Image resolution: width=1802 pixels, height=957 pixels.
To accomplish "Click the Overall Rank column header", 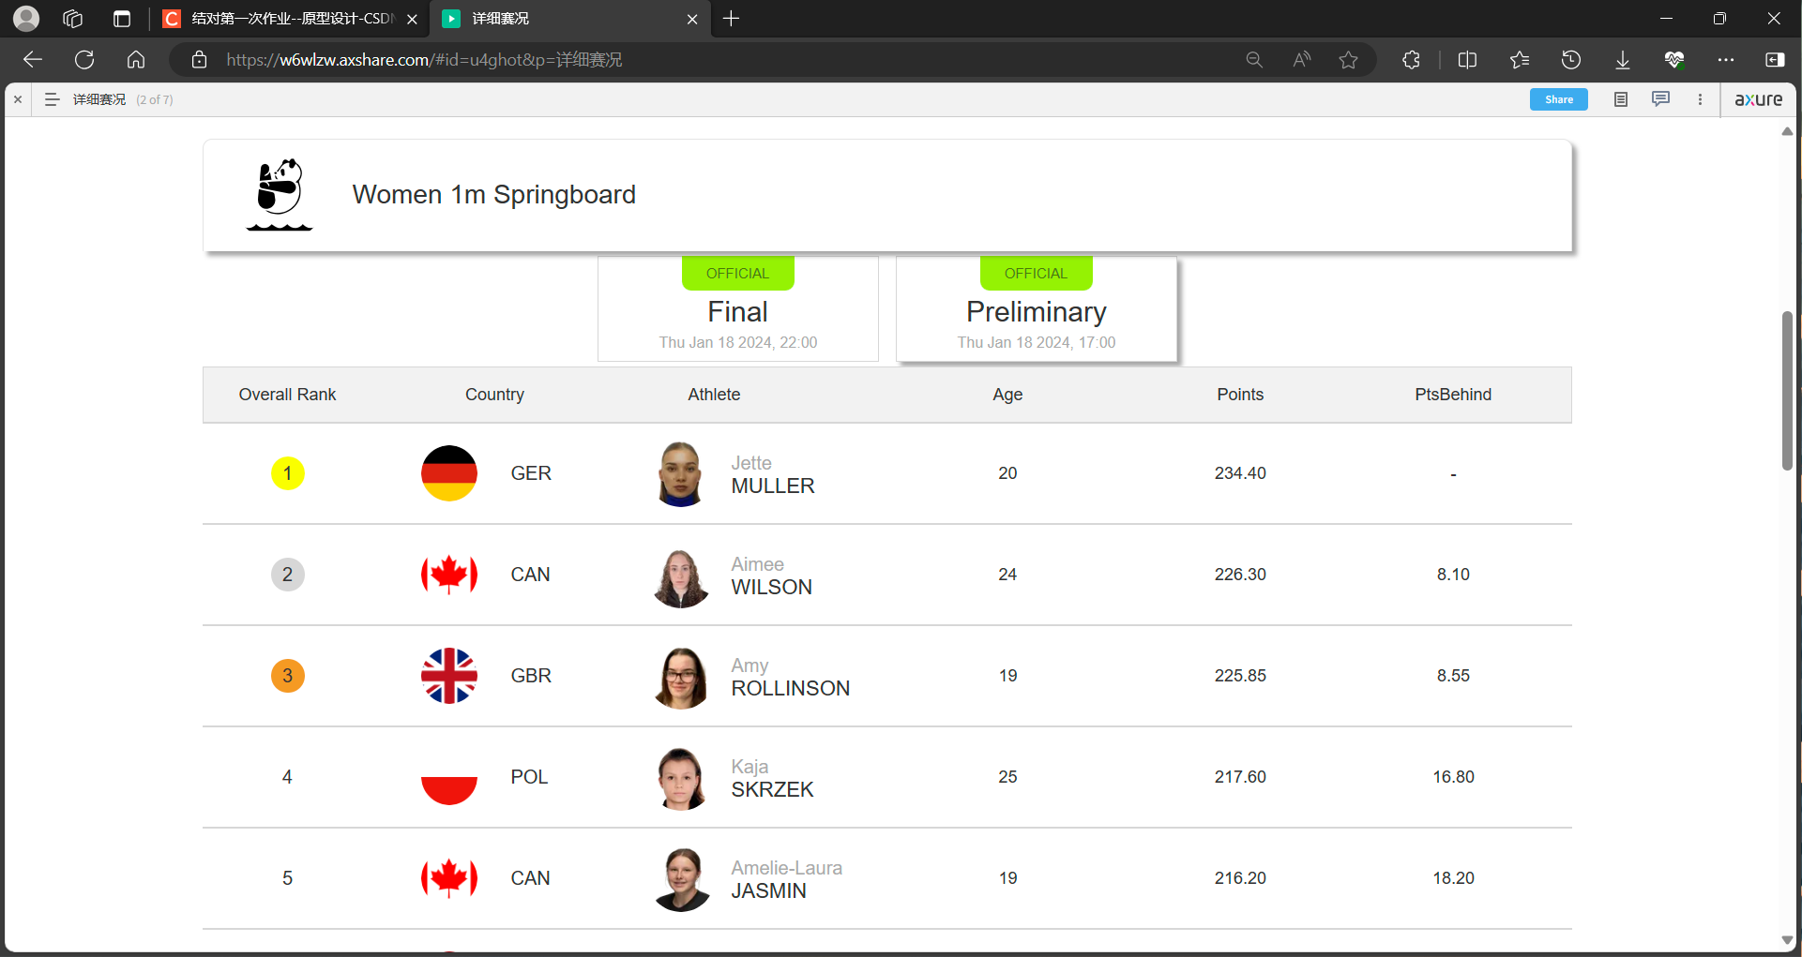I will [x=287, y=395].
